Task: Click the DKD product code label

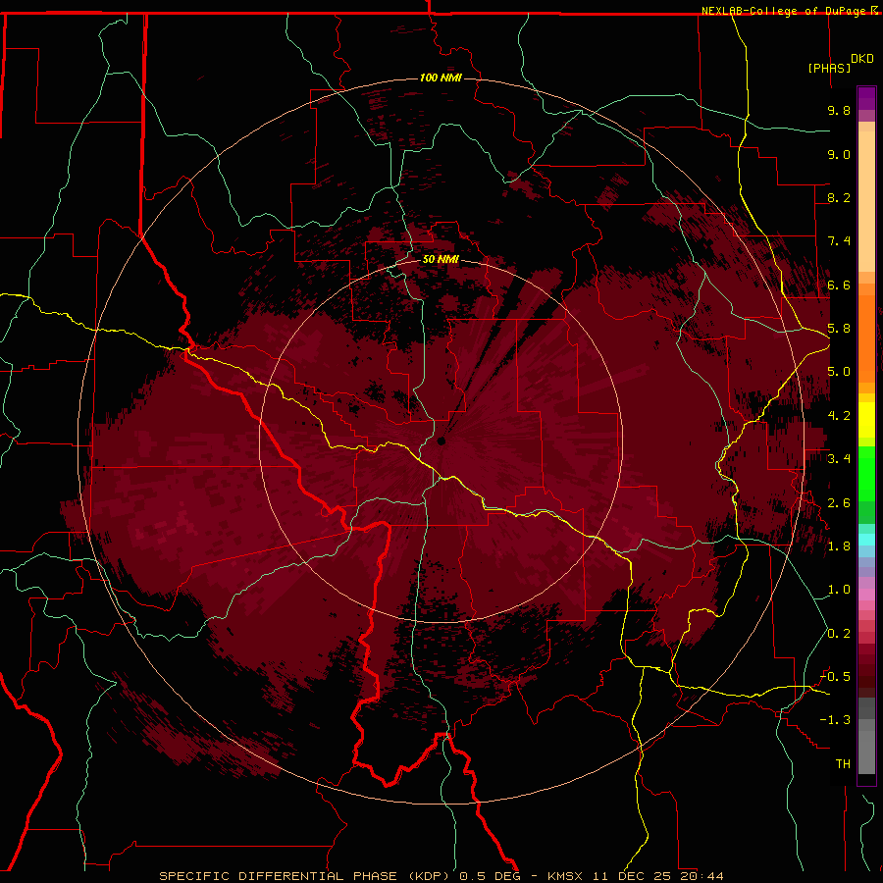Action: point(862,59)
